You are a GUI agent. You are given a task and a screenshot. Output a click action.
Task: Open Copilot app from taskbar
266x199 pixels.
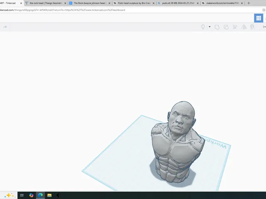(x=31, y=195)
